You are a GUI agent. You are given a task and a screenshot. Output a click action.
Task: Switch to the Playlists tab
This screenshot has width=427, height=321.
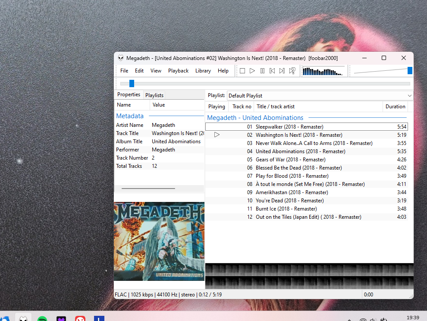tap(154, 95)
